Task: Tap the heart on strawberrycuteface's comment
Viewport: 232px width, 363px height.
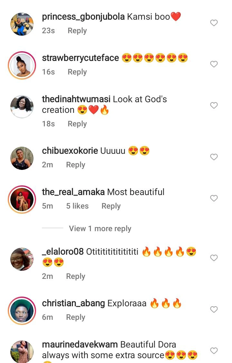Action: (x=214, y=64)
